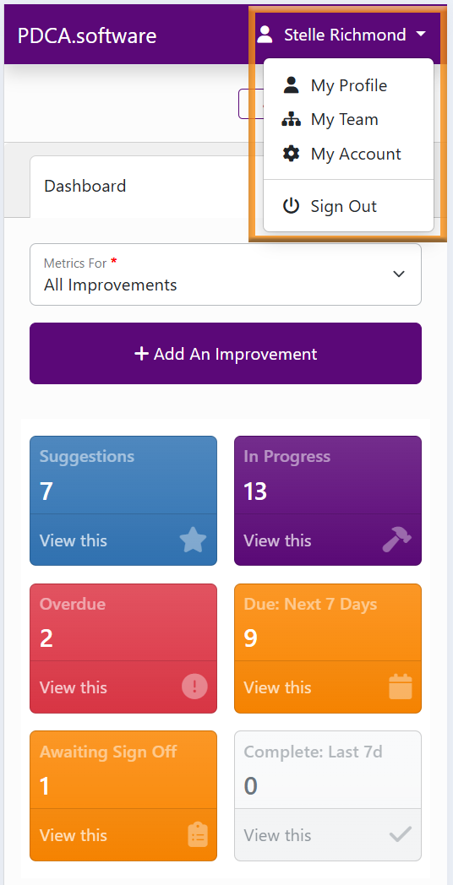
Task: Click the power icon next to Sign Out
Action: pyautogui.click(x=291, y=206)
